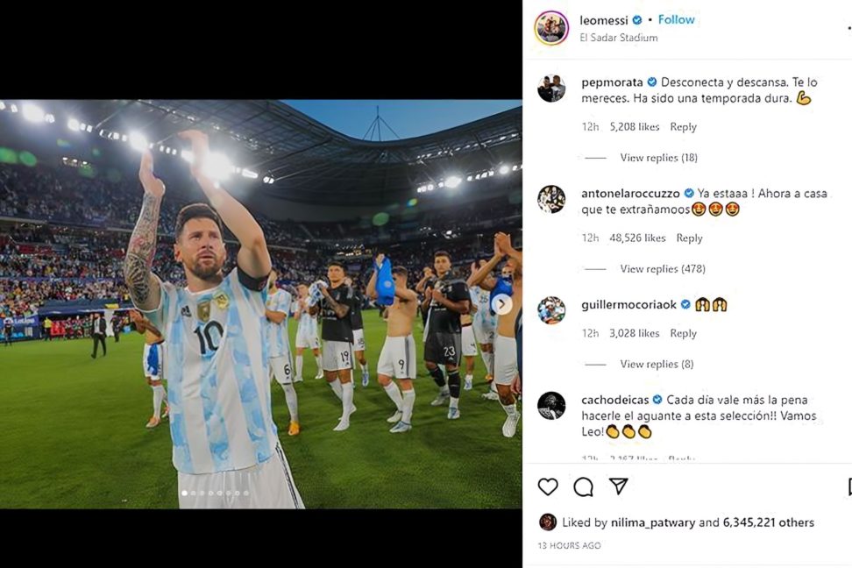Screen dimensions: 852x568
Task: Select second carousel dot indicator
Action: tap(193, 493)
